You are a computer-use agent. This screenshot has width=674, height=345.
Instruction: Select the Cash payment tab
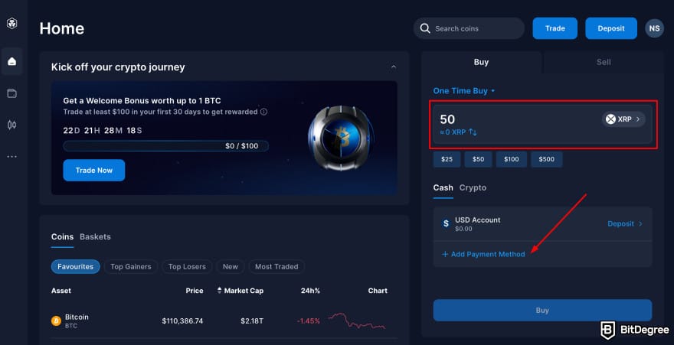tap(443, 188)
